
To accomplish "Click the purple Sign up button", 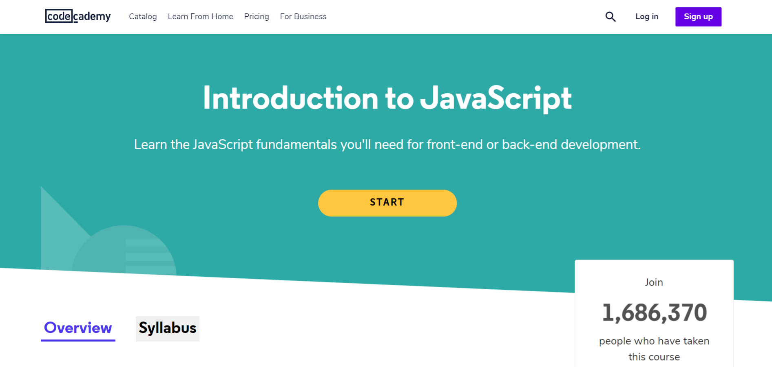I will pyautogui.click(x=698, y=17).
